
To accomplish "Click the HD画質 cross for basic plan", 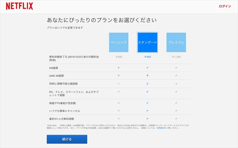I will (119, 68).
